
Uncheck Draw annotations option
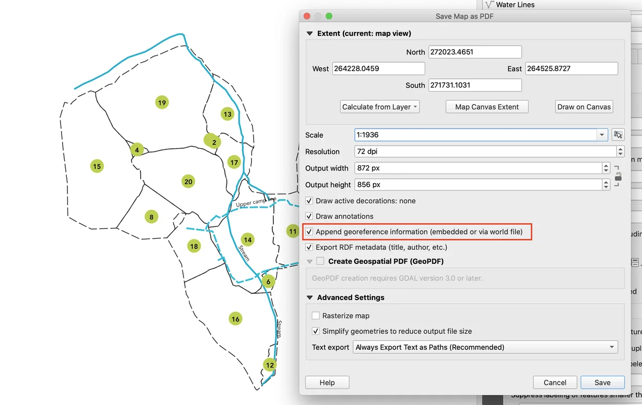click(x=309, y=216)
